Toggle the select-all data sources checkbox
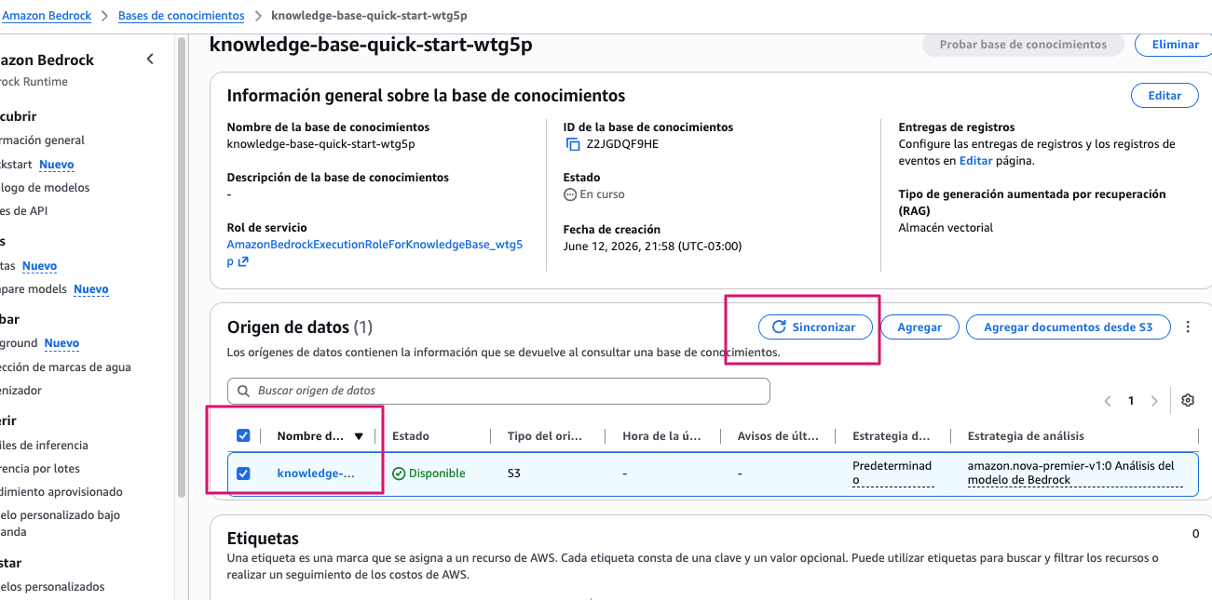The height and width of the screenshot is (600, 1212). 243,435
